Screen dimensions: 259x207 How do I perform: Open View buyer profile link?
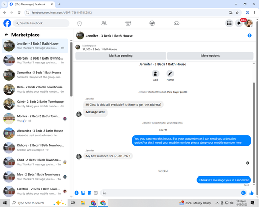point(177,92)
